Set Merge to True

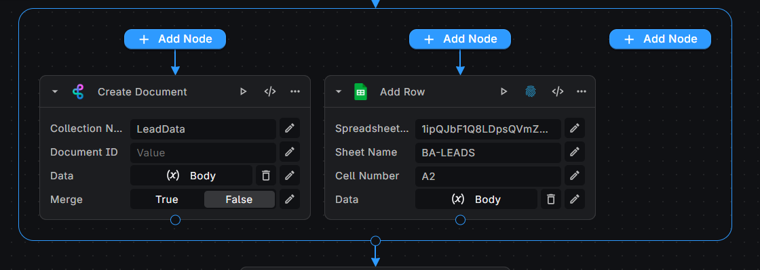[x=167, y=200]
